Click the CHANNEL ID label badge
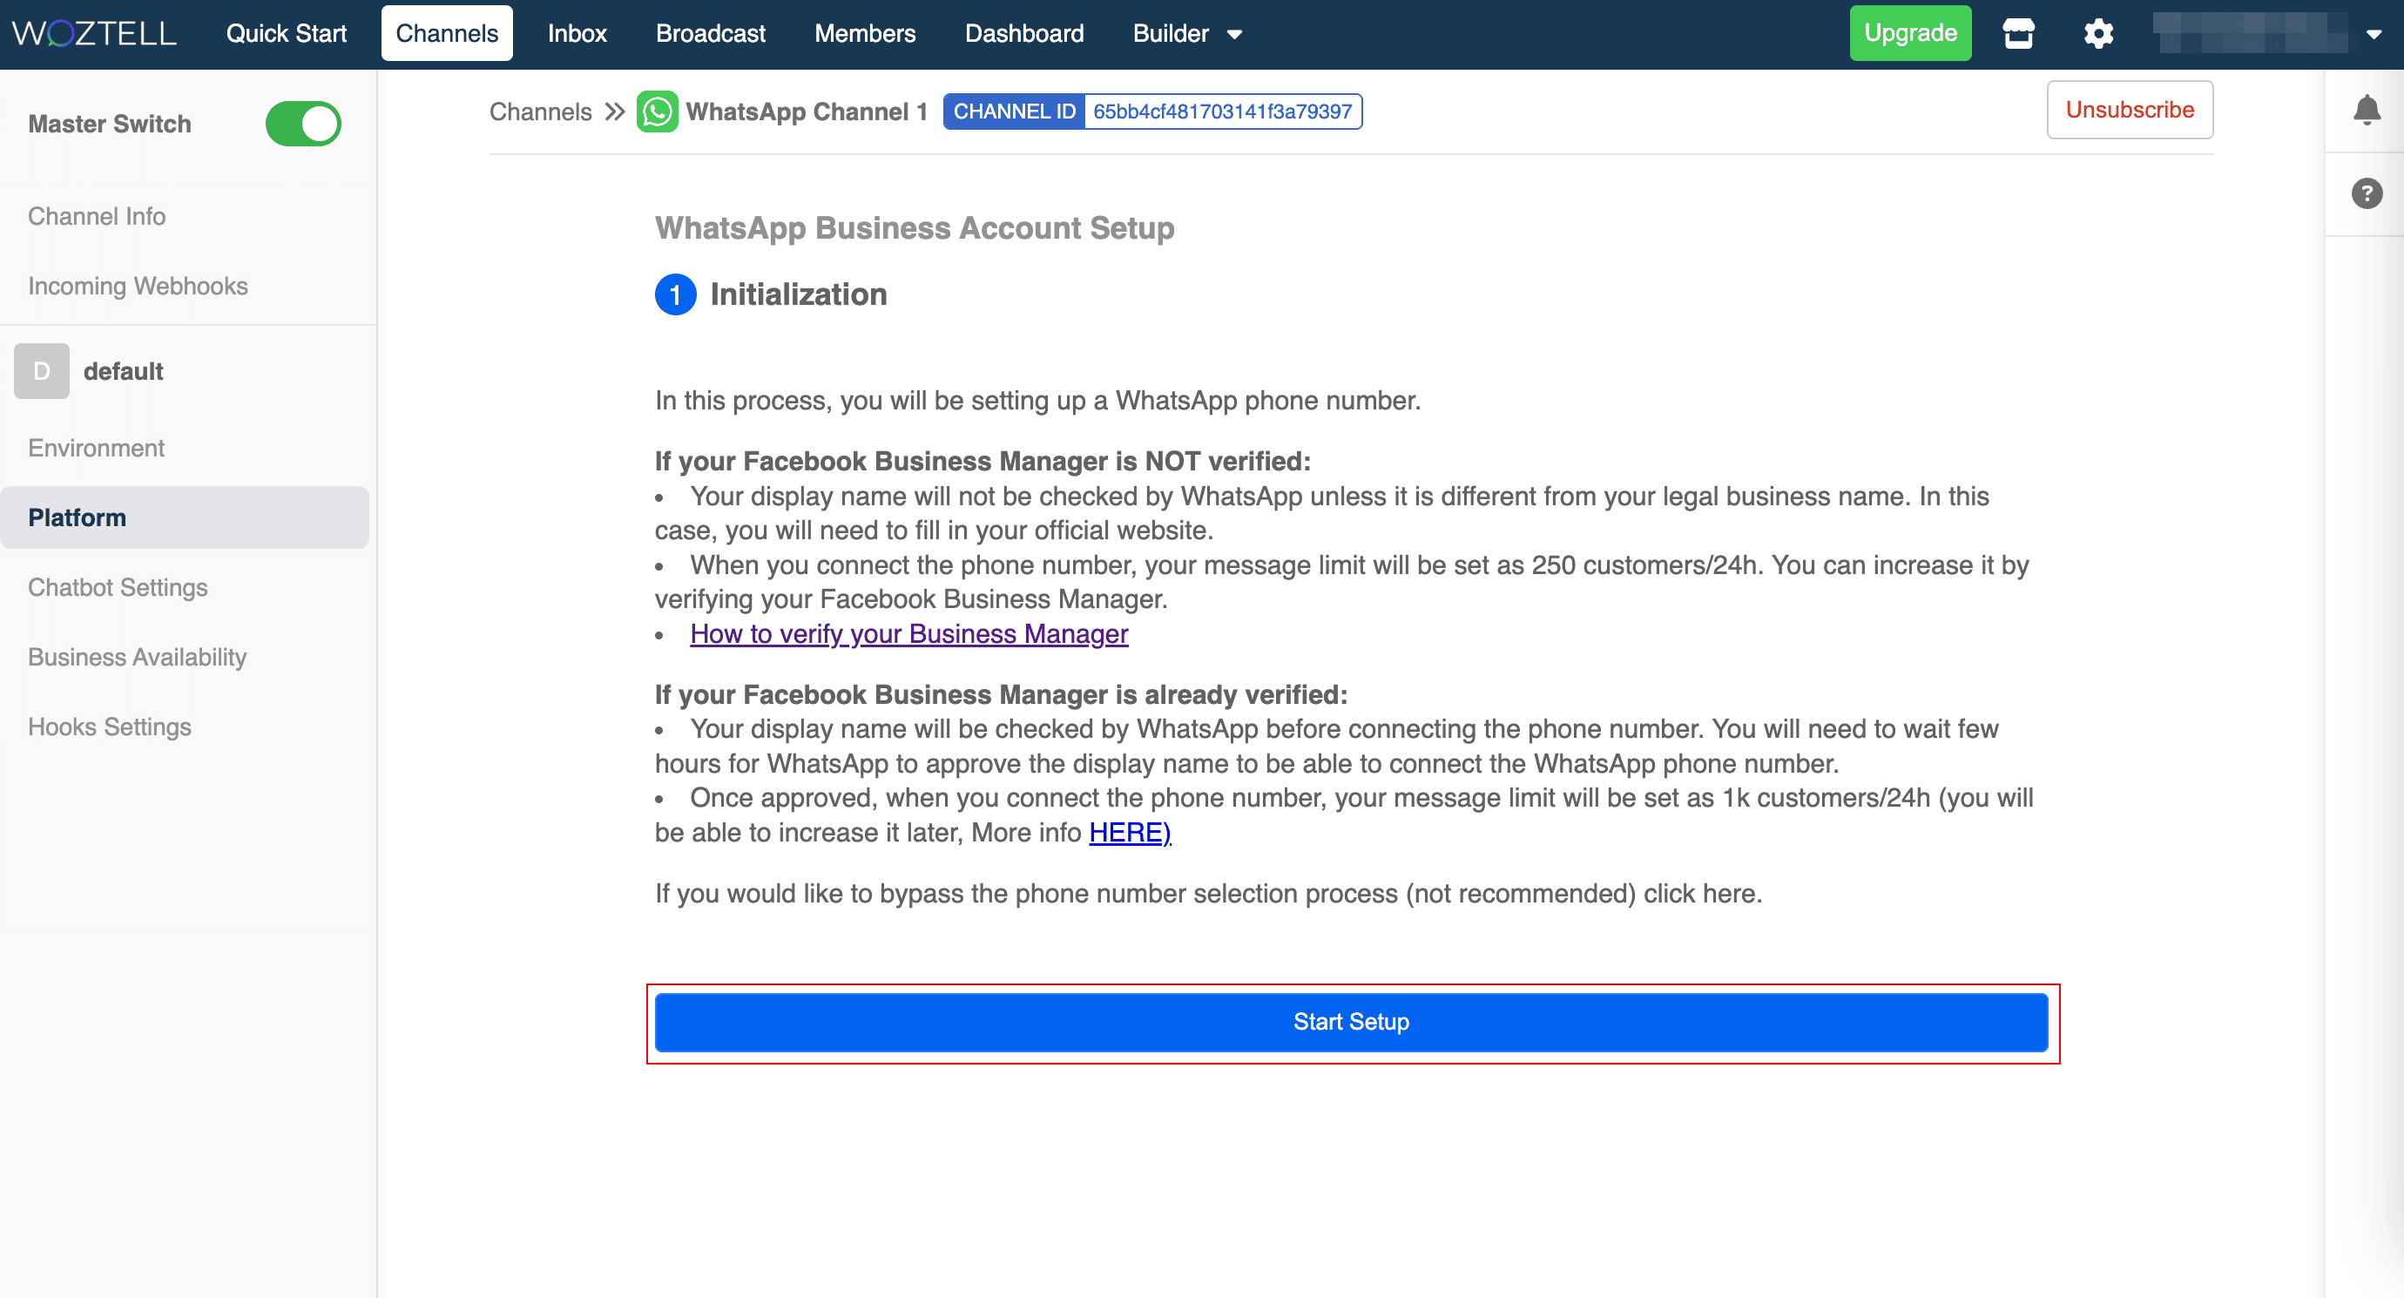The height and width of the screenshot is (1298, 2404). point(1015,112)
